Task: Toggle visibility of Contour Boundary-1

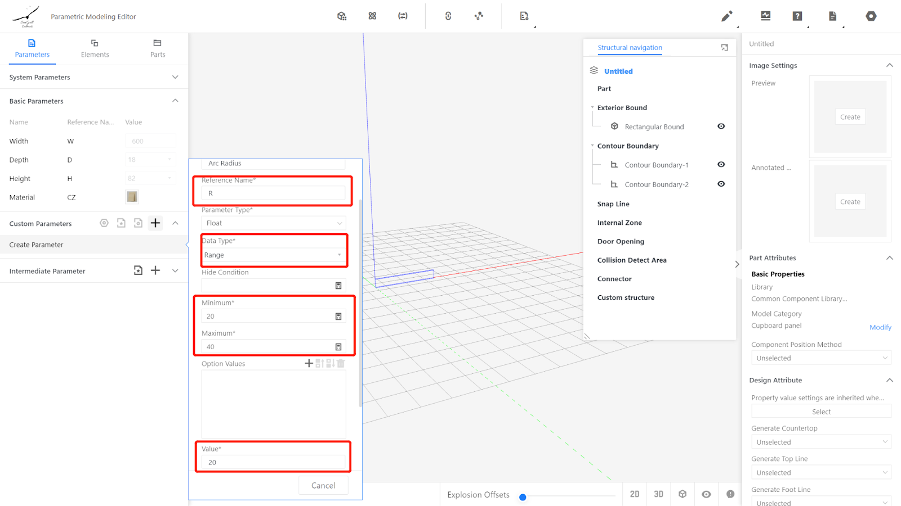Action: (721, 165)
